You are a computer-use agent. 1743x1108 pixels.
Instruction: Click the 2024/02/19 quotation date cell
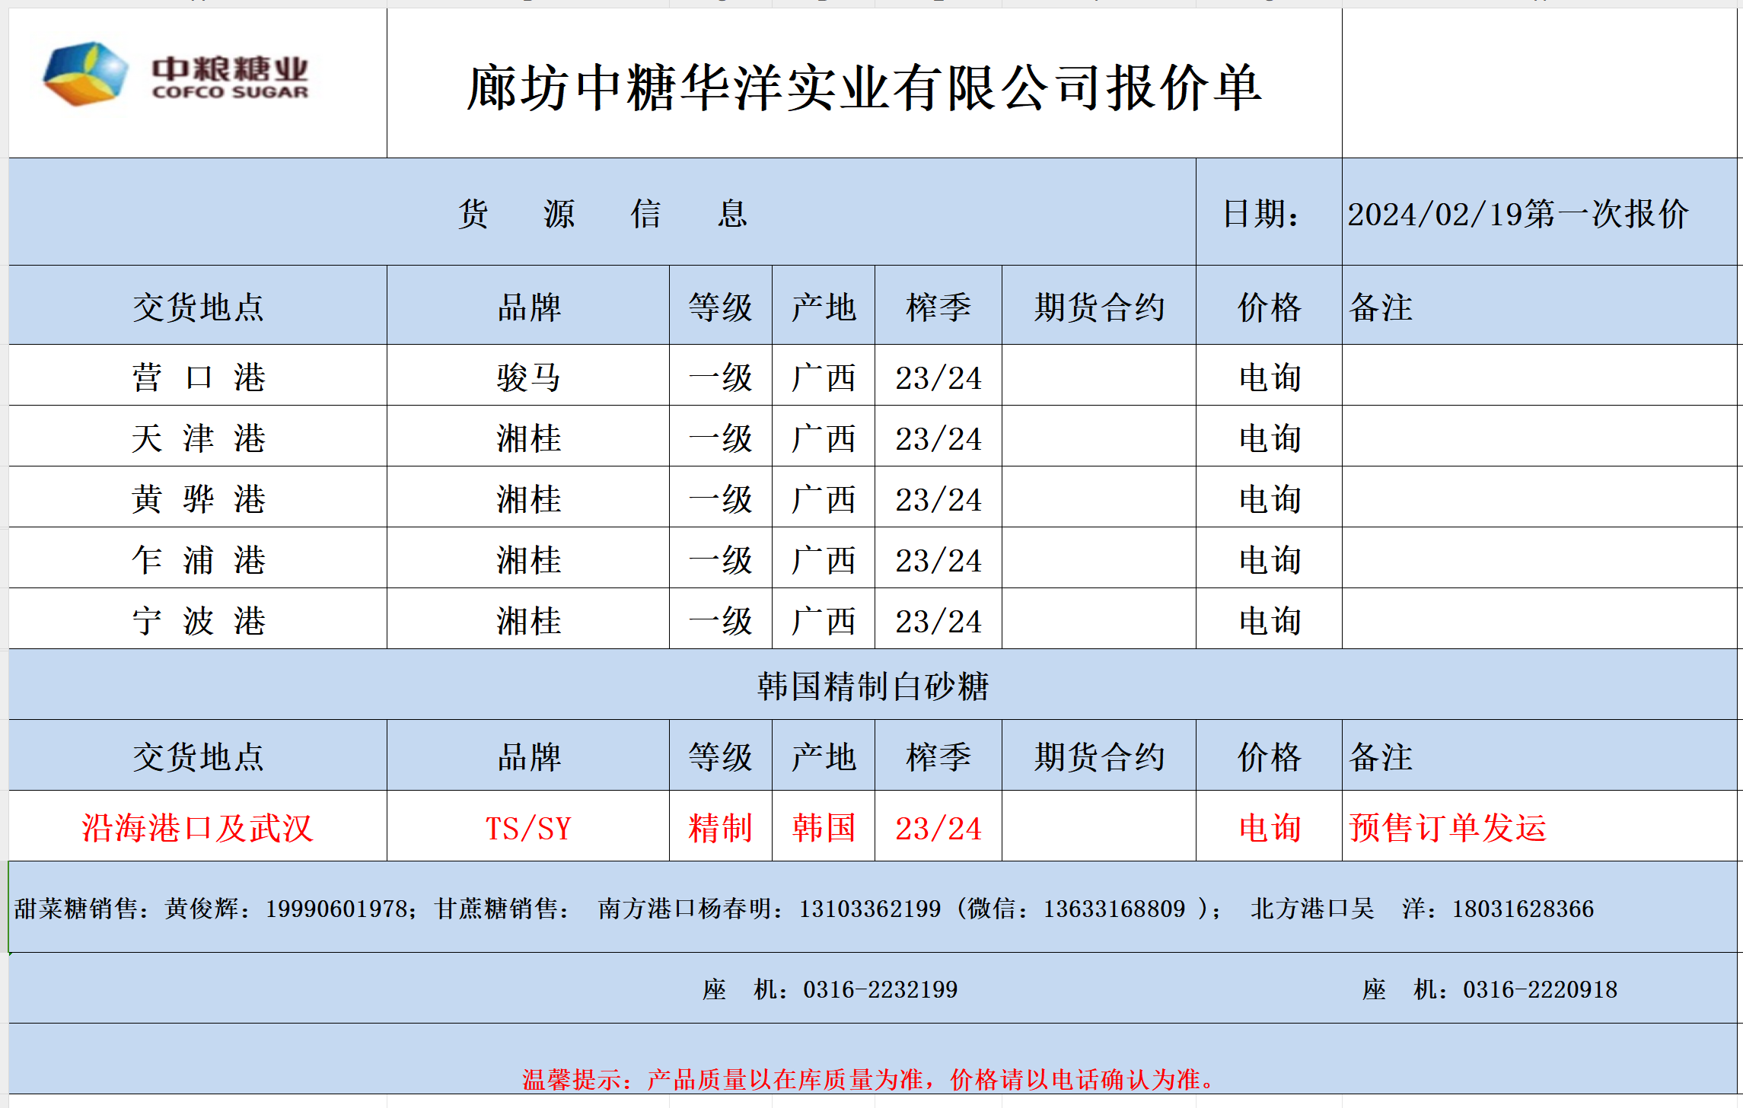1517,214
